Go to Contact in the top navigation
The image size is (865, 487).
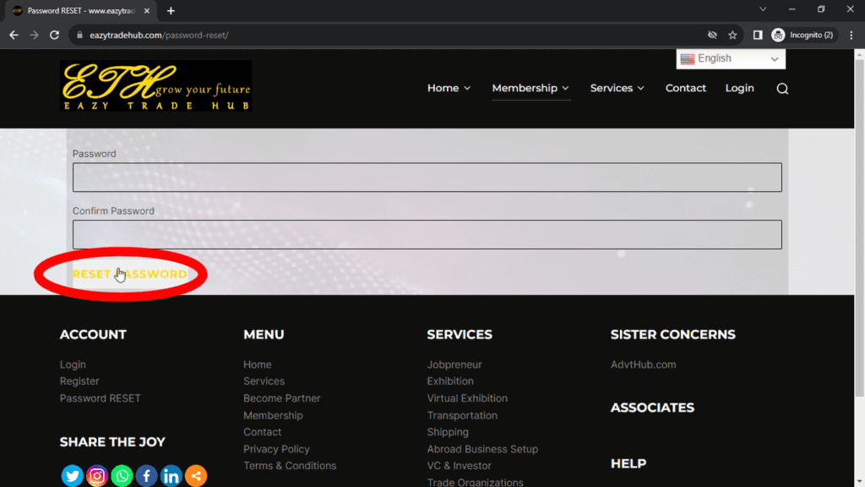tap(685, 88)
